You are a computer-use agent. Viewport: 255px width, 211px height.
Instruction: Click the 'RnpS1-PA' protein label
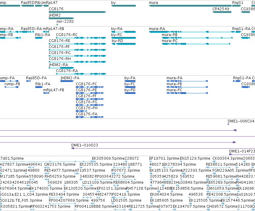point(242,78)
